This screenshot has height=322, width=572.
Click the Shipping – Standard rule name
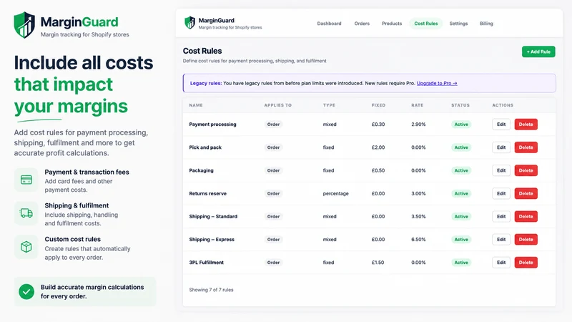click(213, 217)
